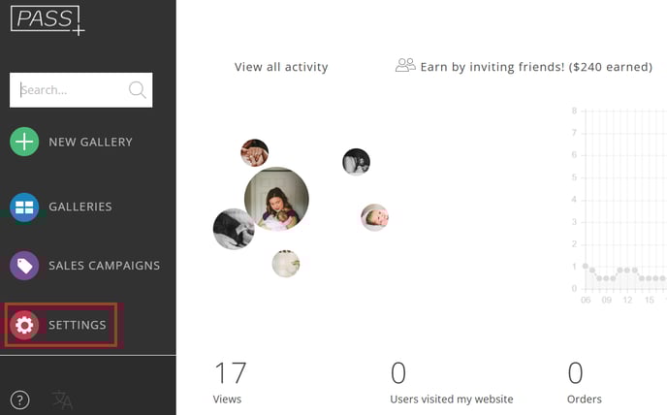The height and width of the screenshot is (415, 667).
Task: Open the SALES CAMPAIGNS menu label
Action: (105, 266)
